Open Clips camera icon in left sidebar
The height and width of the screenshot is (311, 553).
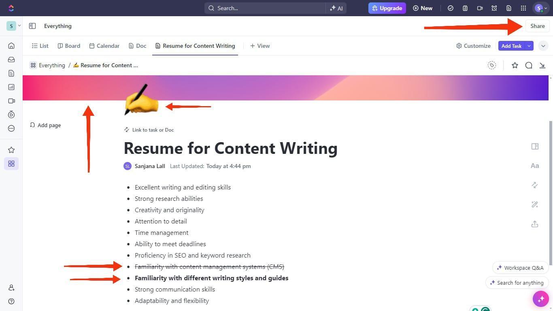11,101
